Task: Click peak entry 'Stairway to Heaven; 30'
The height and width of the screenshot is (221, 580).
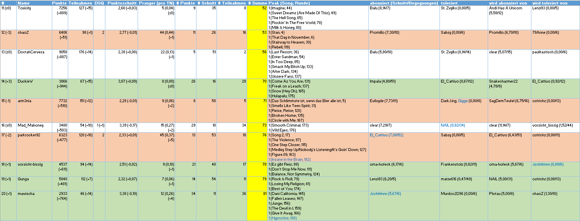Action: [x=290, y=42]
